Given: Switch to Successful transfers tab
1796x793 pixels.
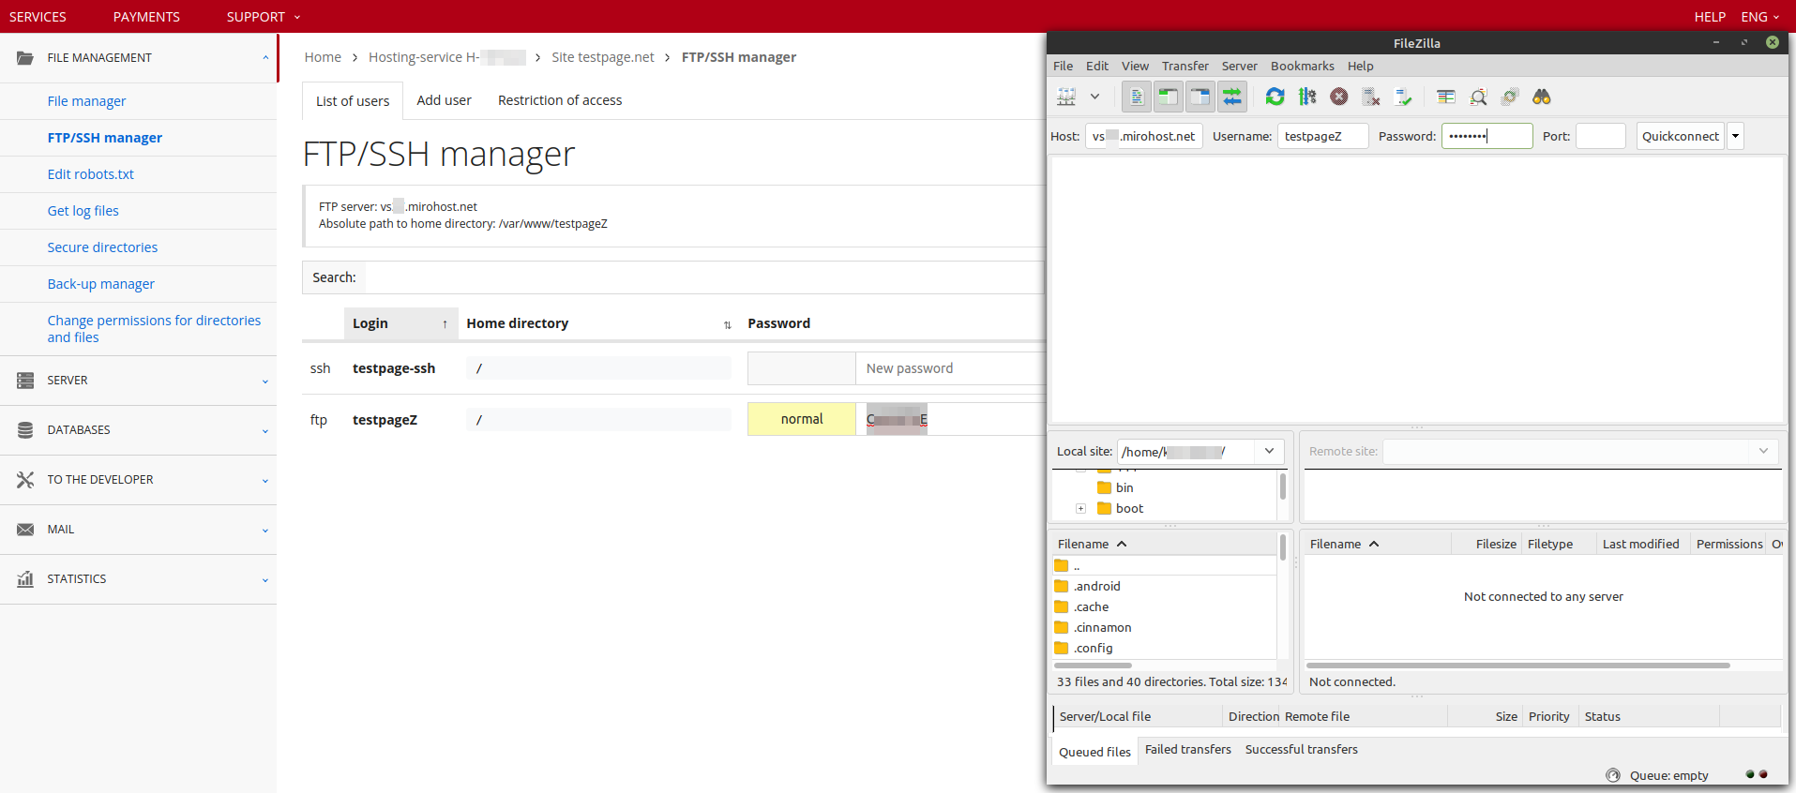Looking at the screenshot, I should (x=1301, y=749).
